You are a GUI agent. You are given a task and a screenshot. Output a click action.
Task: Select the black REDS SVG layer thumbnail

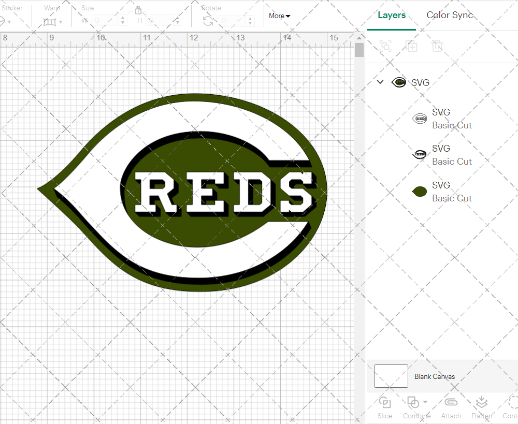click(420, 154)
